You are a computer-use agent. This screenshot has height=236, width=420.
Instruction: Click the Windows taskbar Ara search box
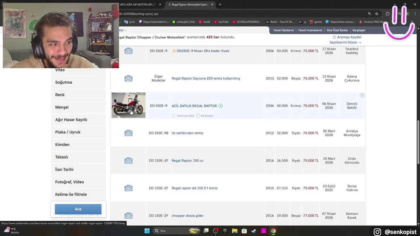[x=177, y=231]
